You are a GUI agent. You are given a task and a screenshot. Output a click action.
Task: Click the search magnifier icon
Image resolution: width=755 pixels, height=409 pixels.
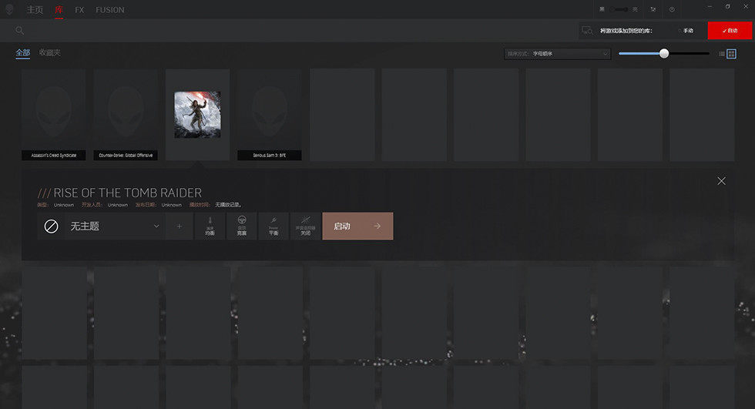click(20, 30)
